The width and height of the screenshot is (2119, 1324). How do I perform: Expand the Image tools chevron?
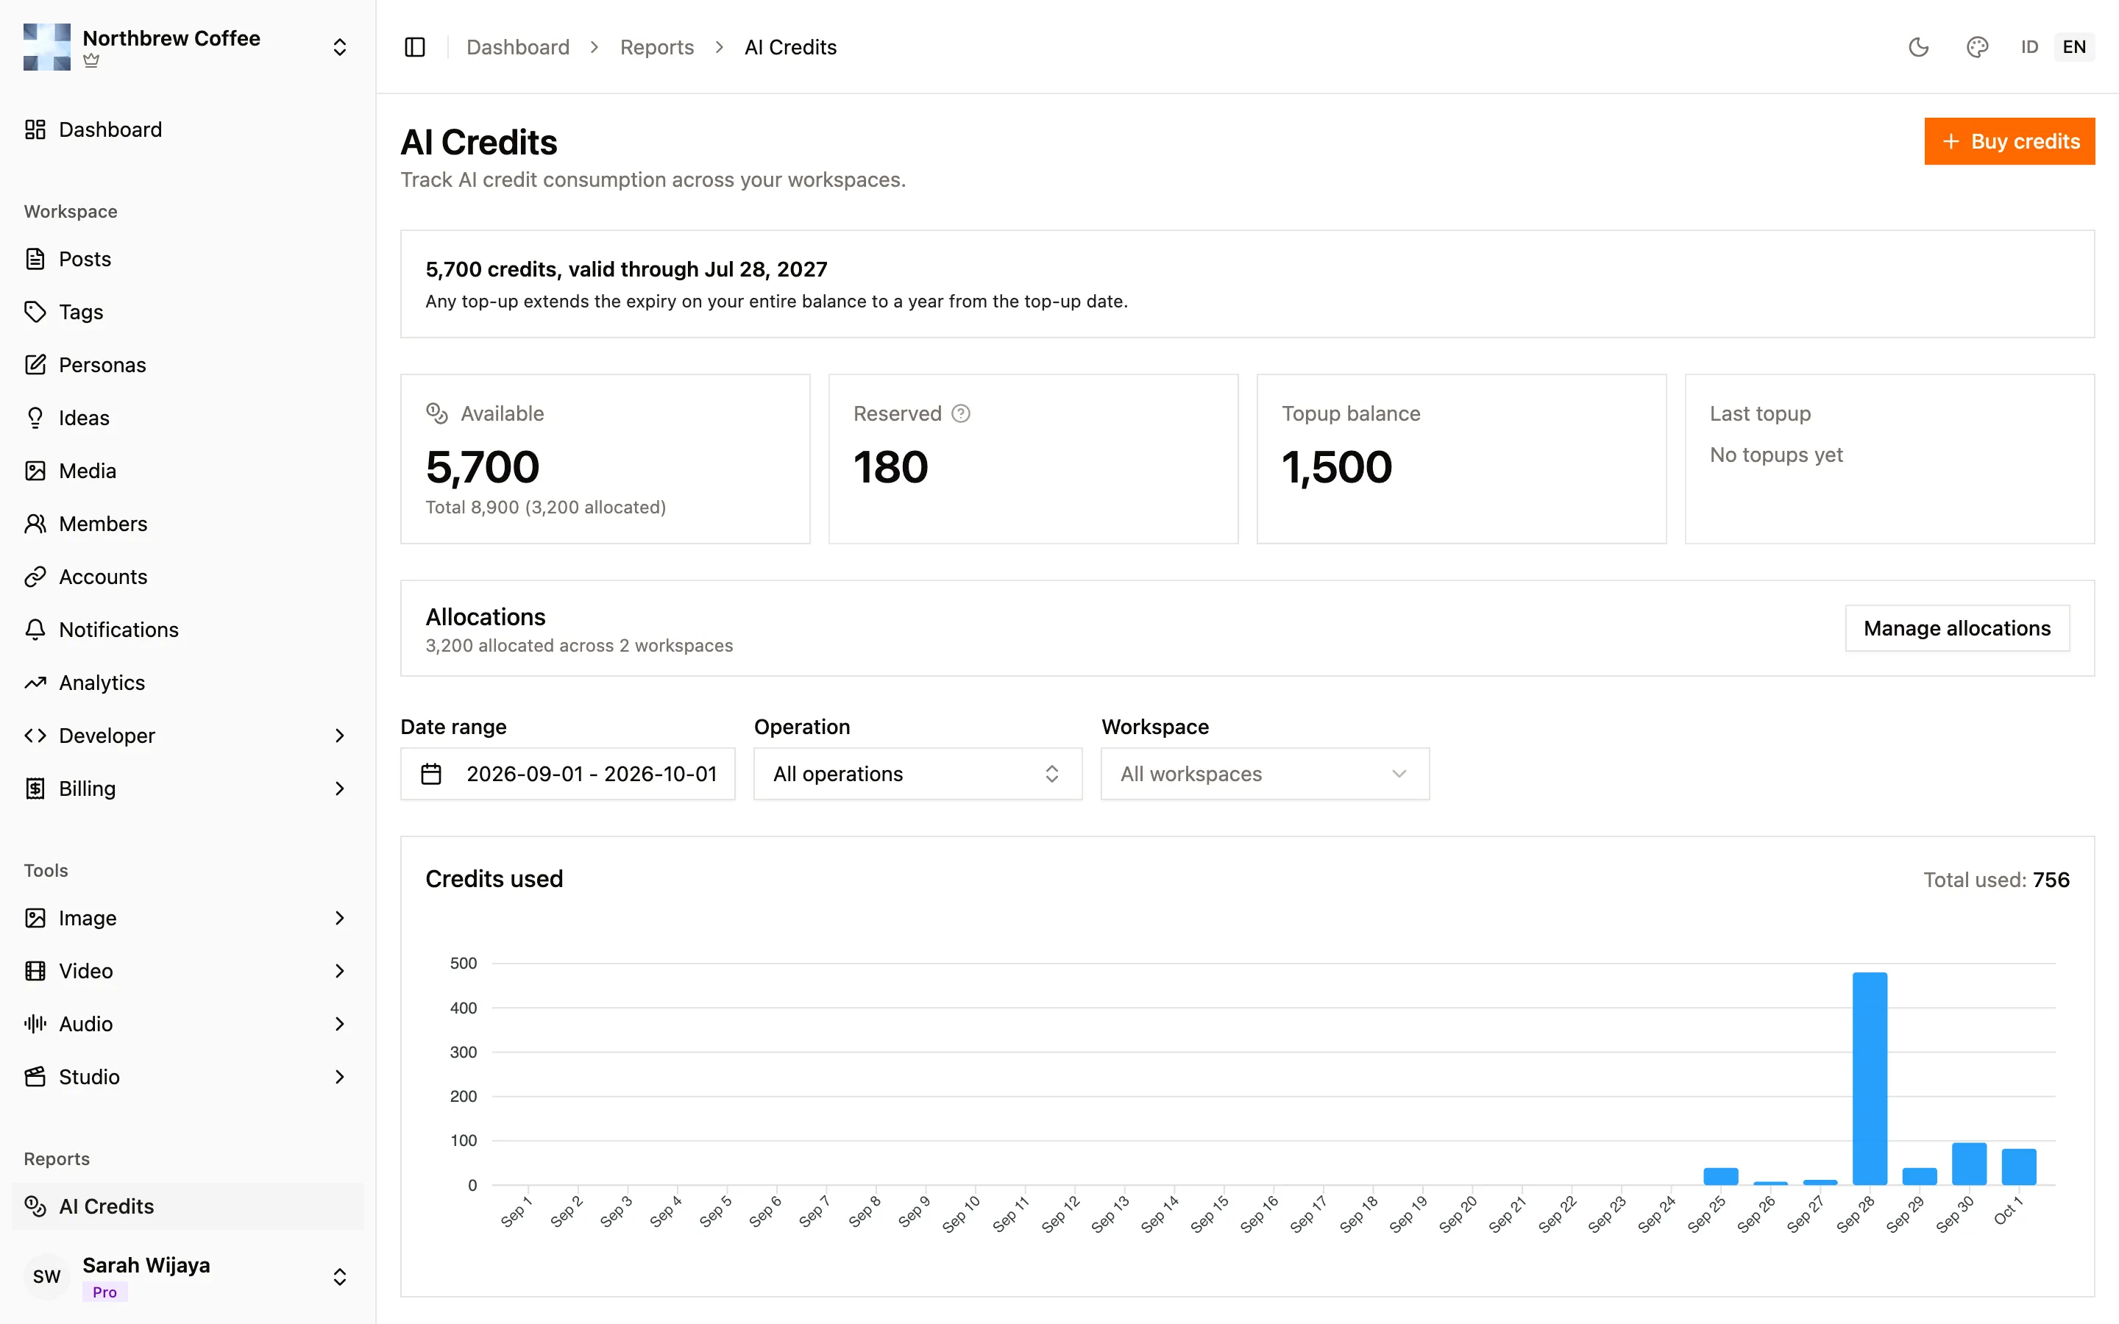coord(340,918)
